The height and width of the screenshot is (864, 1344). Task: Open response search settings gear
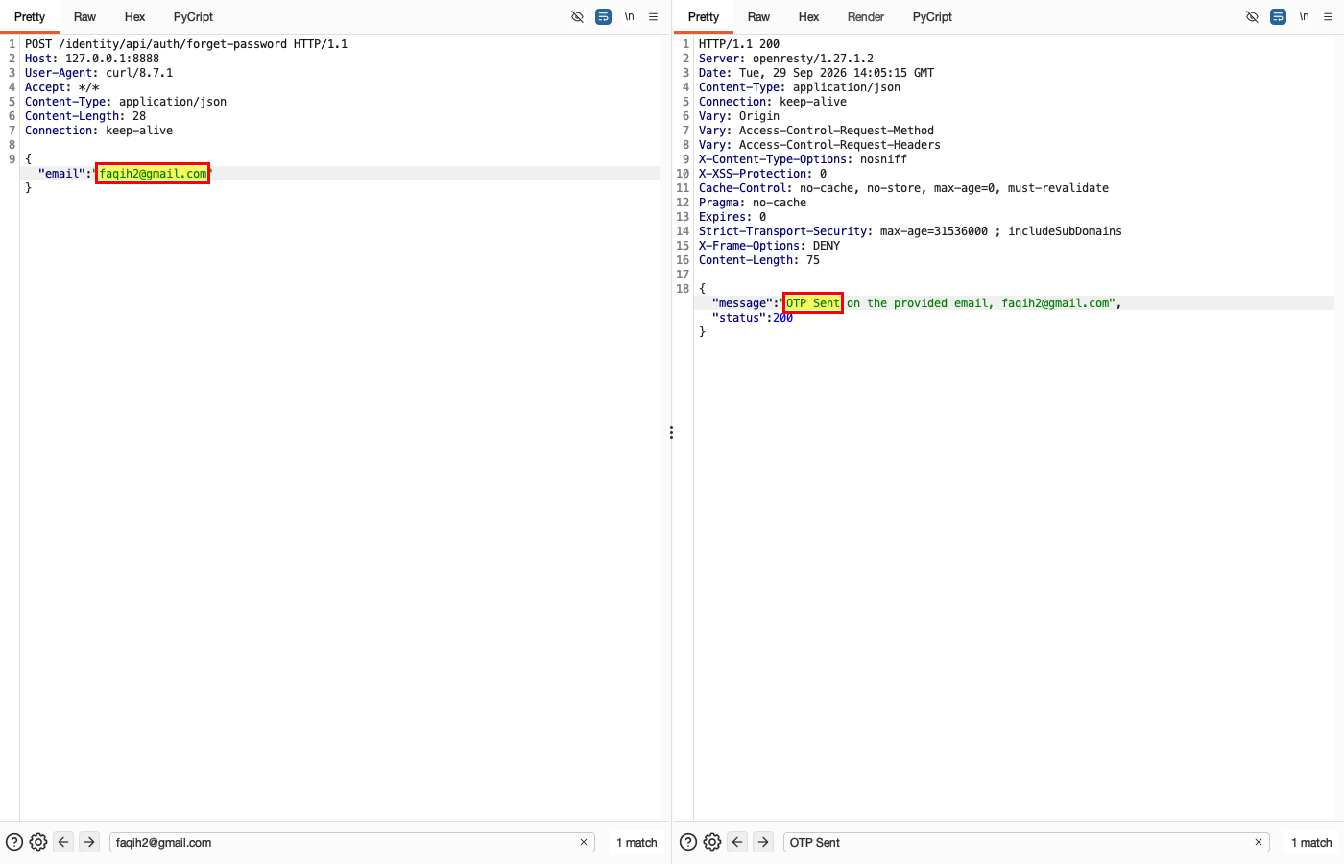(712, 842)
